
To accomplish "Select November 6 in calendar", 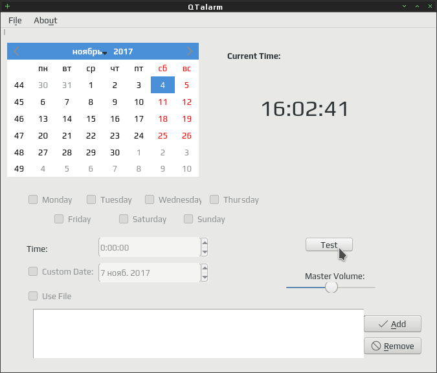I will pyautogui.click(x=43, y=102).
